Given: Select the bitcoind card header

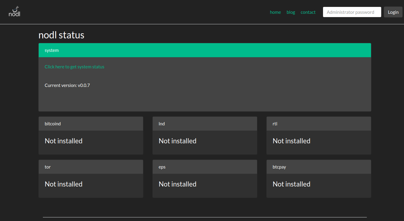Looking at the screenshot, I should point(91,124).
